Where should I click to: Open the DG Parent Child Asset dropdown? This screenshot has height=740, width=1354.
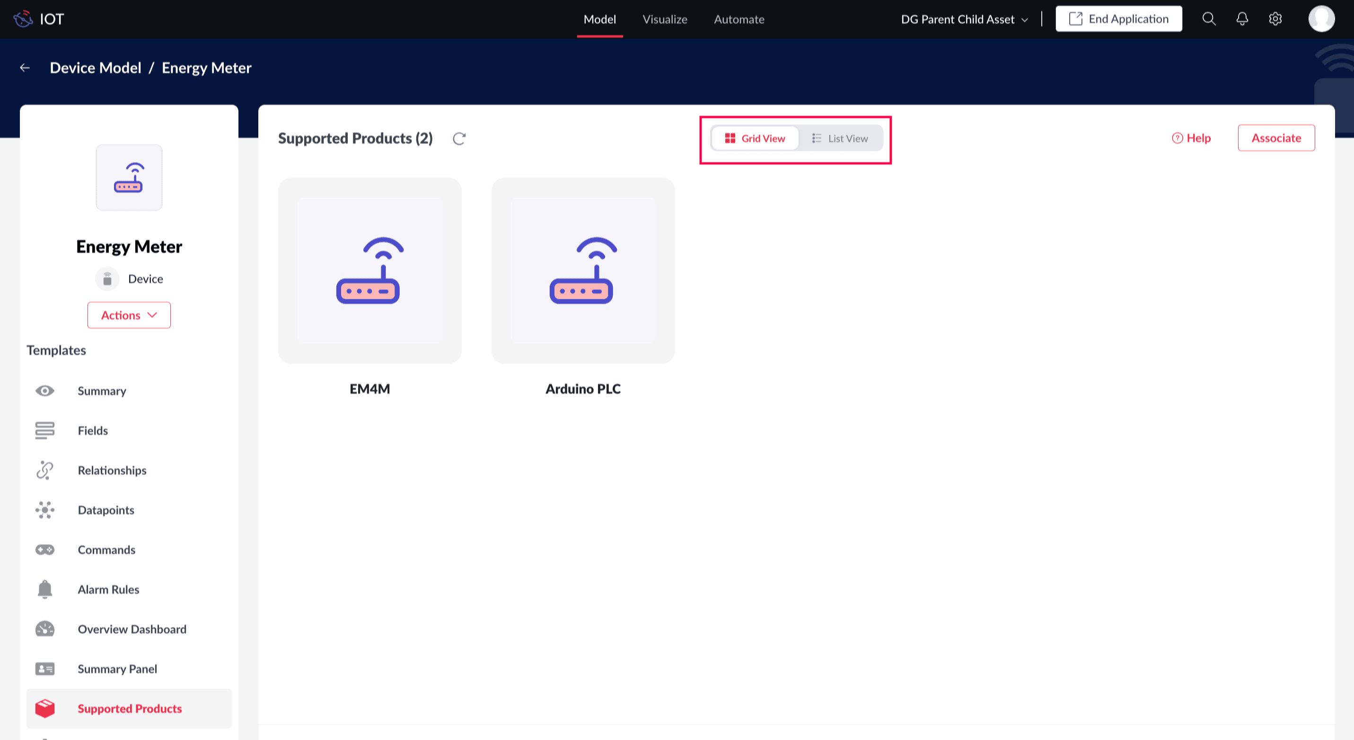click(964, 19)
